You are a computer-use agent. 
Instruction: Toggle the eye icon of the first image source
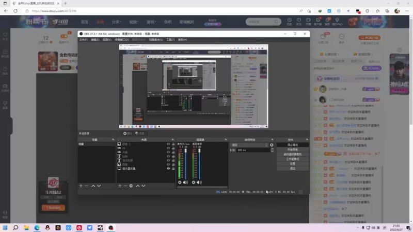(x=168, y=144)
